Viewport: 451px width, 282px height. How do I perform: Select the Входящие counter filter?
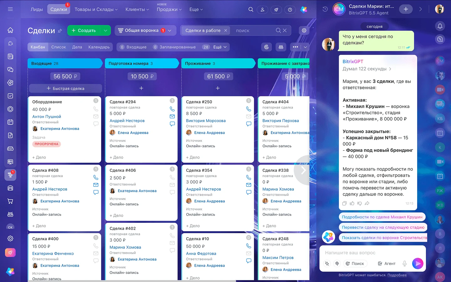tap(133, 47)
